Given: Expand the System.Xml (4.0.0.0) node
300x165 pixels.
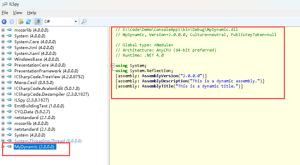Looking at the screenshot, I should pyautogui.click(x=3, y=47).
